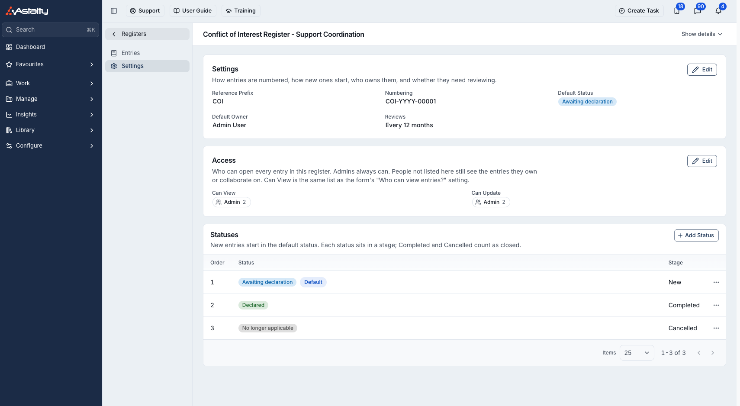Viewport: 740px width, 406px height.
Task: Open the notifications bell icon
Action: click(x=718, y=11)
